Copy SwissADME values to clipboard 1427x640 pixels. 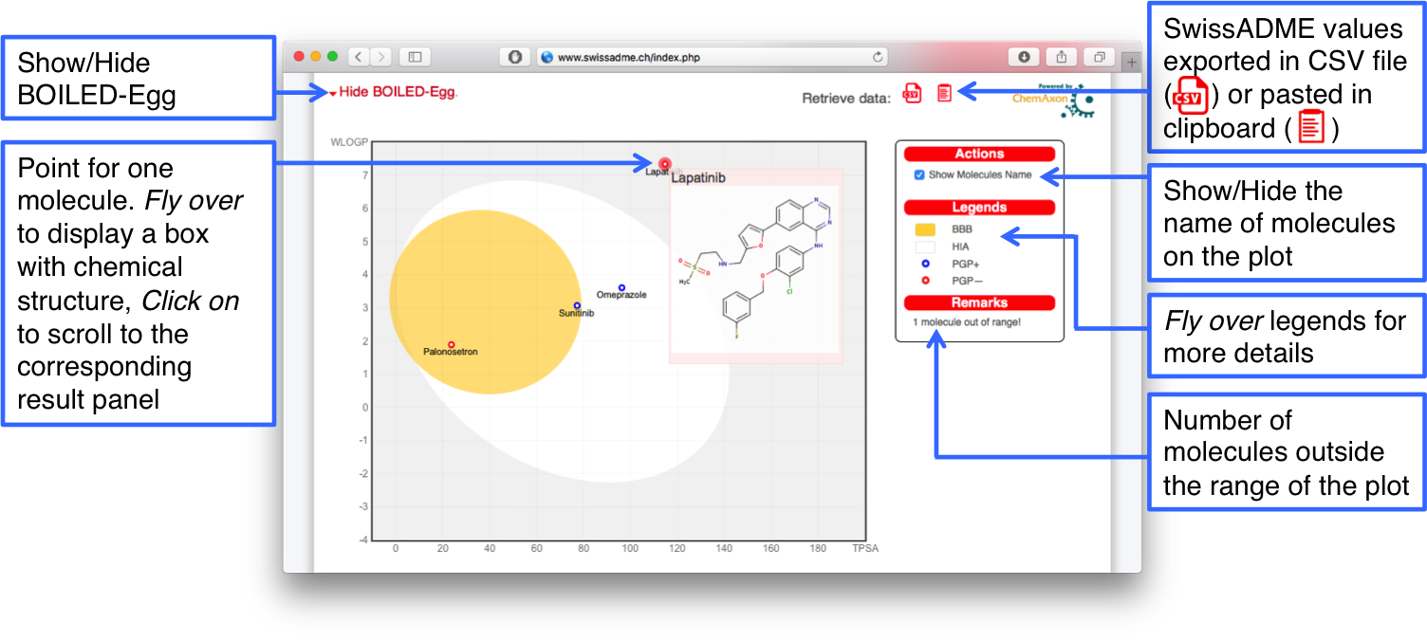pyautogui.click(x=944, y=93)
